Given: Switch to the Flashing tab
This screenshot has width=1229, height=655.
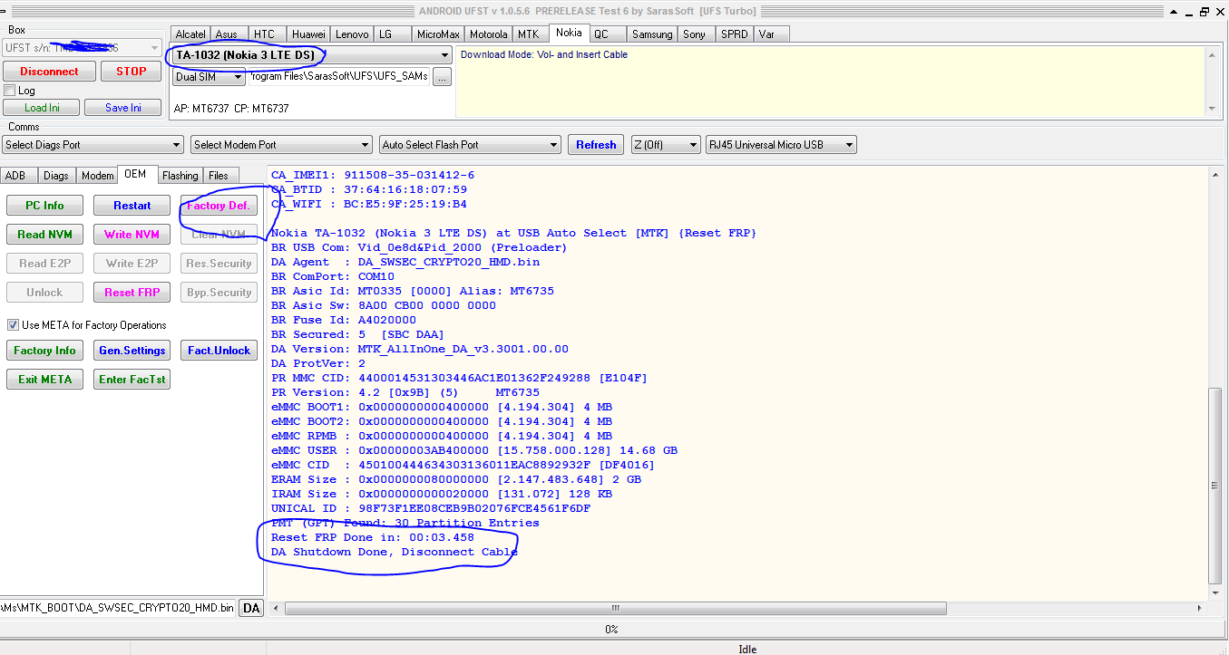Looking at the screenshot, I should pyautogui.click(x=180, y=176).
